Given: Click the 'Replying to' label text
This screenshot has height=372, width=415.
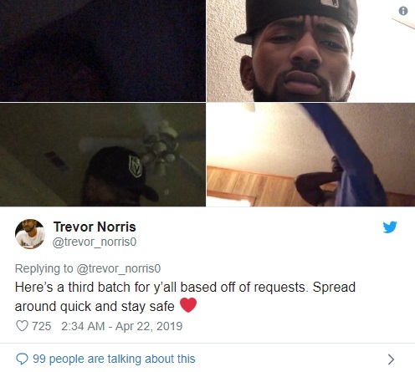Looking at the screenshot, I should pos(44,268).
